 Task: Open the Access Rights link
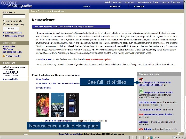pyautogui.click(x=12, y=79)
